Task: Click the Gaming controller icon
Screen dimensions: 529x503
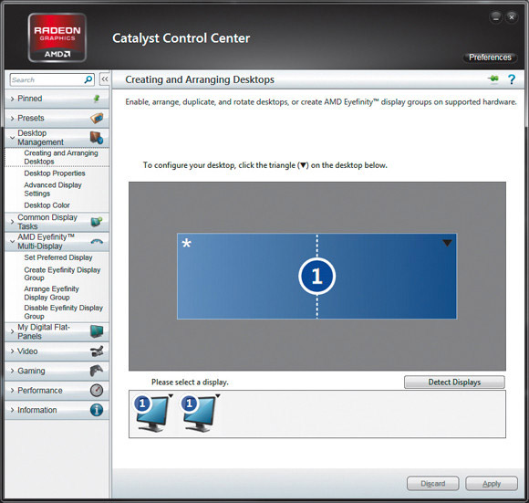Action: [x=97, y=371]
